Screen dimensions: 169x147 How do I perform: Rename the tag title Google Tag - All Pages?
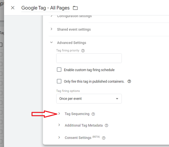click(45, 8)
